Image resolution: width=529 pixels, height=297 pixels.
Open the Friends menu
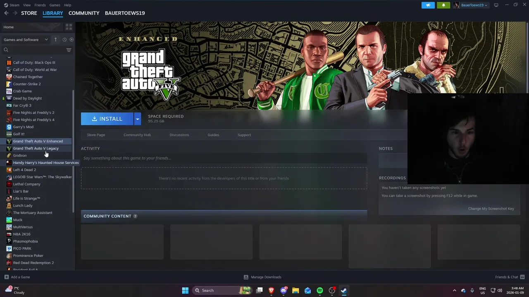(40, 5)
